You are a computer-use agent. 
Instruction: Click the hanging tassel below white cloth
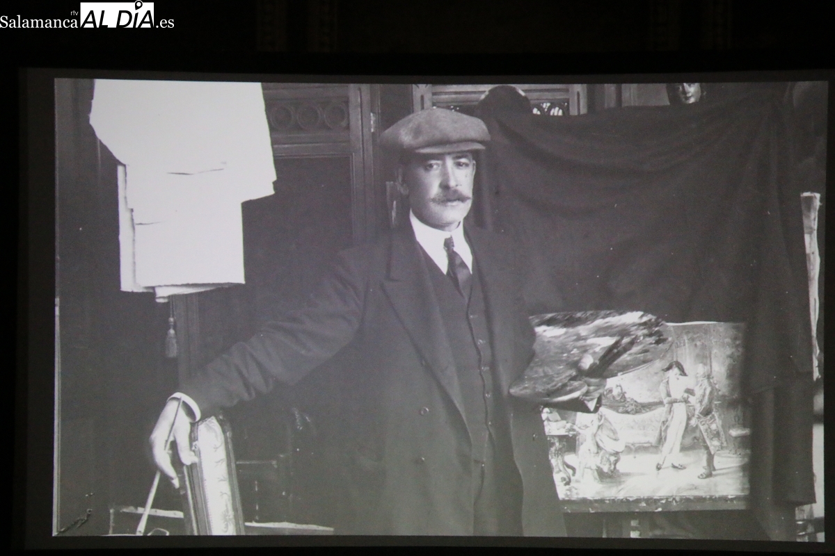(170, 337)
